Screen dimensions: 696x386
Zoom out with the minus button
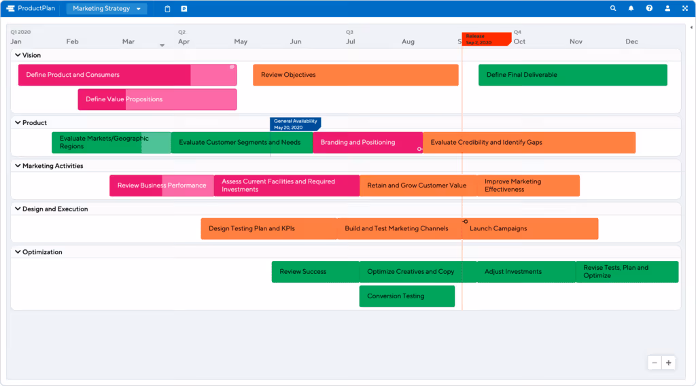tap(655, 363)
